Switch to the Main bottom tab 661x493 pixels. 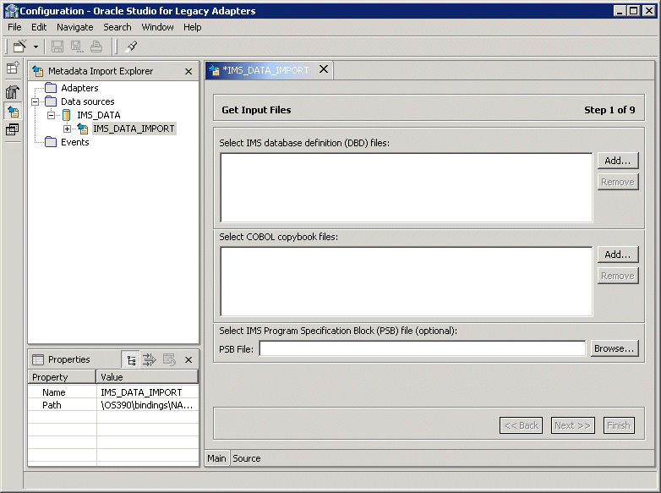point(216,458)
